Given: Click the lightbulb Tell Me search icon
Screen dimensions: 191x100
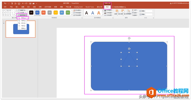Looking at the screenshot, I should (113, 7).
